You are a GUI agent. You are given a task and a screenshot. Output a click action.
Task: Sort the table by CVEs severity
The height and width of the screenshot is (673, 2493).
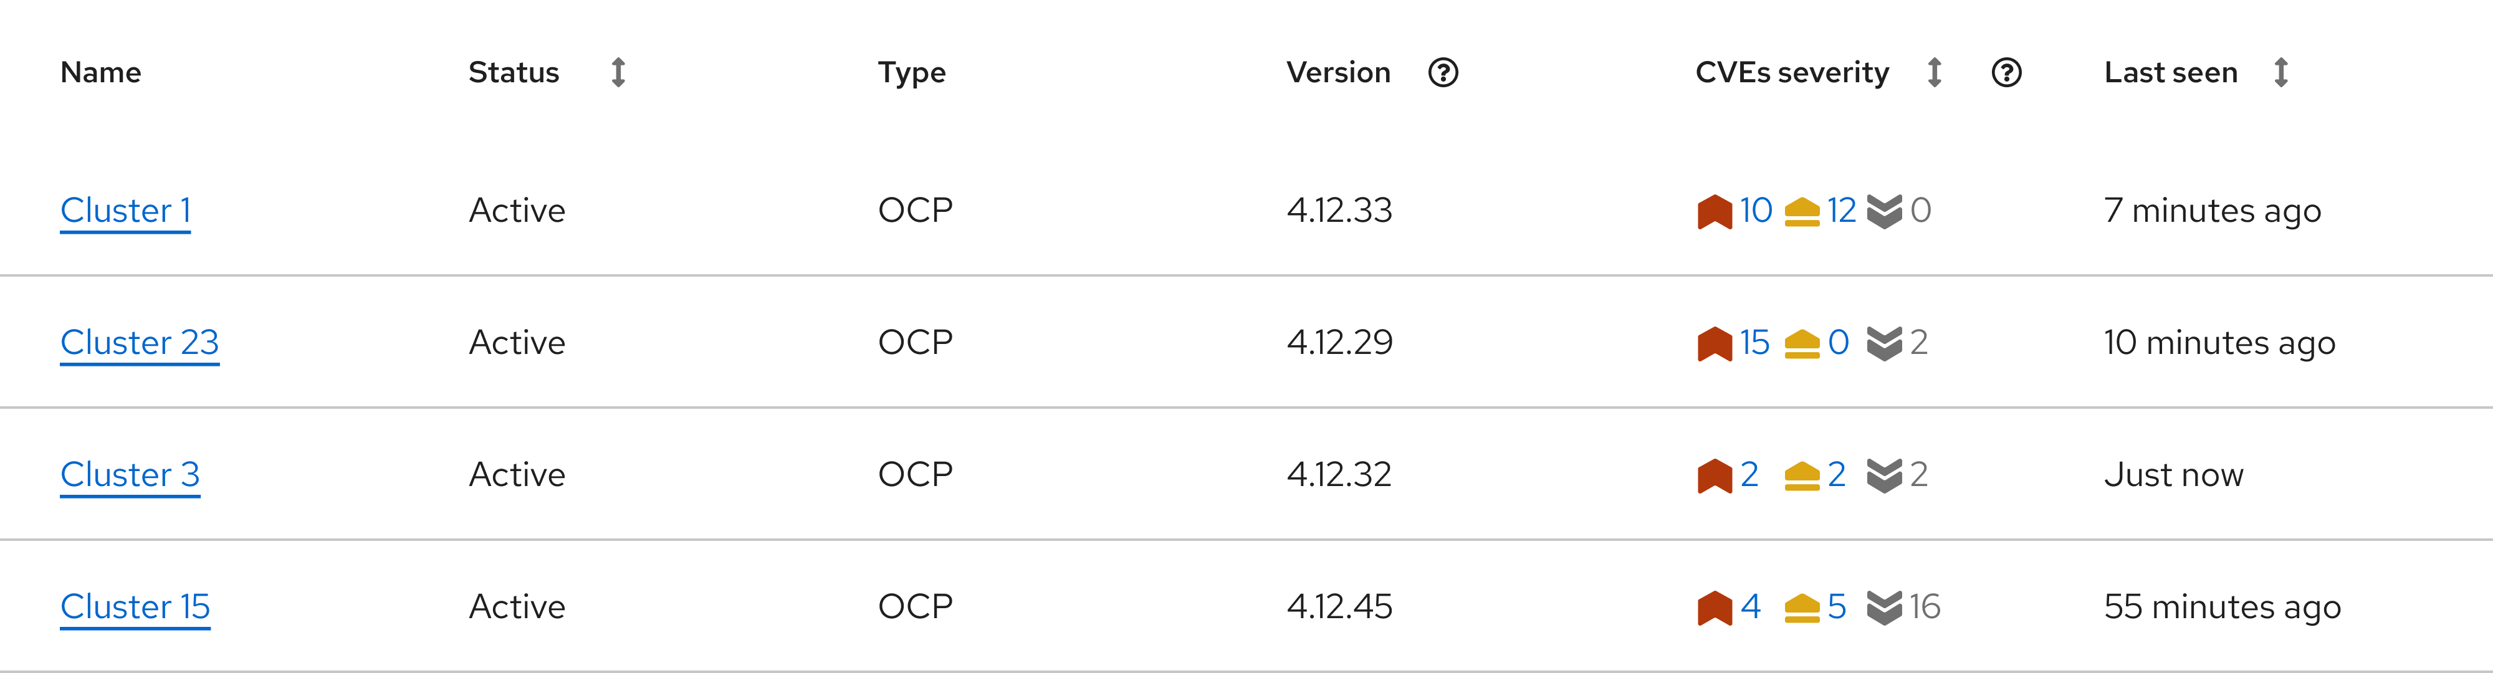pyautogui.click(x=1933, y=72)
